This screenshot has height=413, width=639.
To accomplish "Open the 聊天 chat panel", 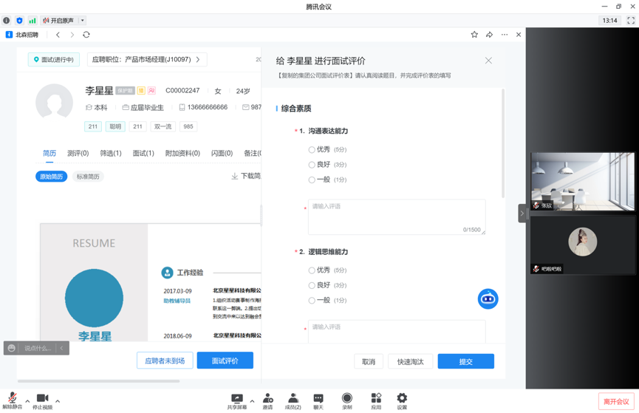I will click(x=318, y=398).
